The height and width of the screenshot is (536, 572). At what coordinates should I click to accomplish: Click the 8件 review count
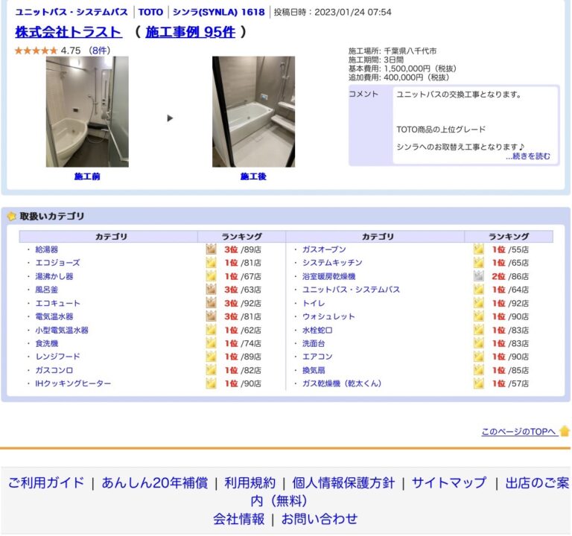tap(99, 51)
